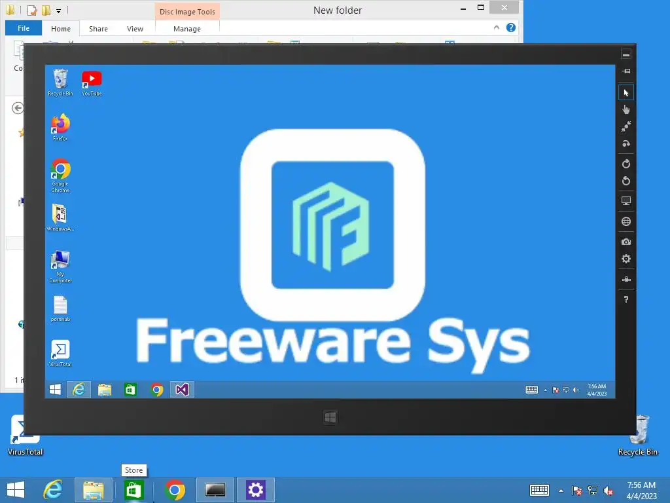The image size is (670, 503).
Task: Open Chrome on host taskbar
Action: tap(175, 490)
